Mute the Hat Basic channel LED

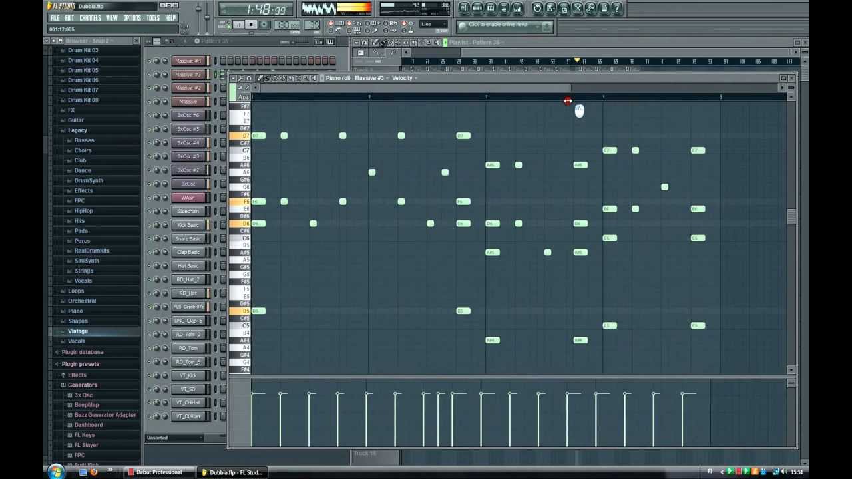[149, 266]
